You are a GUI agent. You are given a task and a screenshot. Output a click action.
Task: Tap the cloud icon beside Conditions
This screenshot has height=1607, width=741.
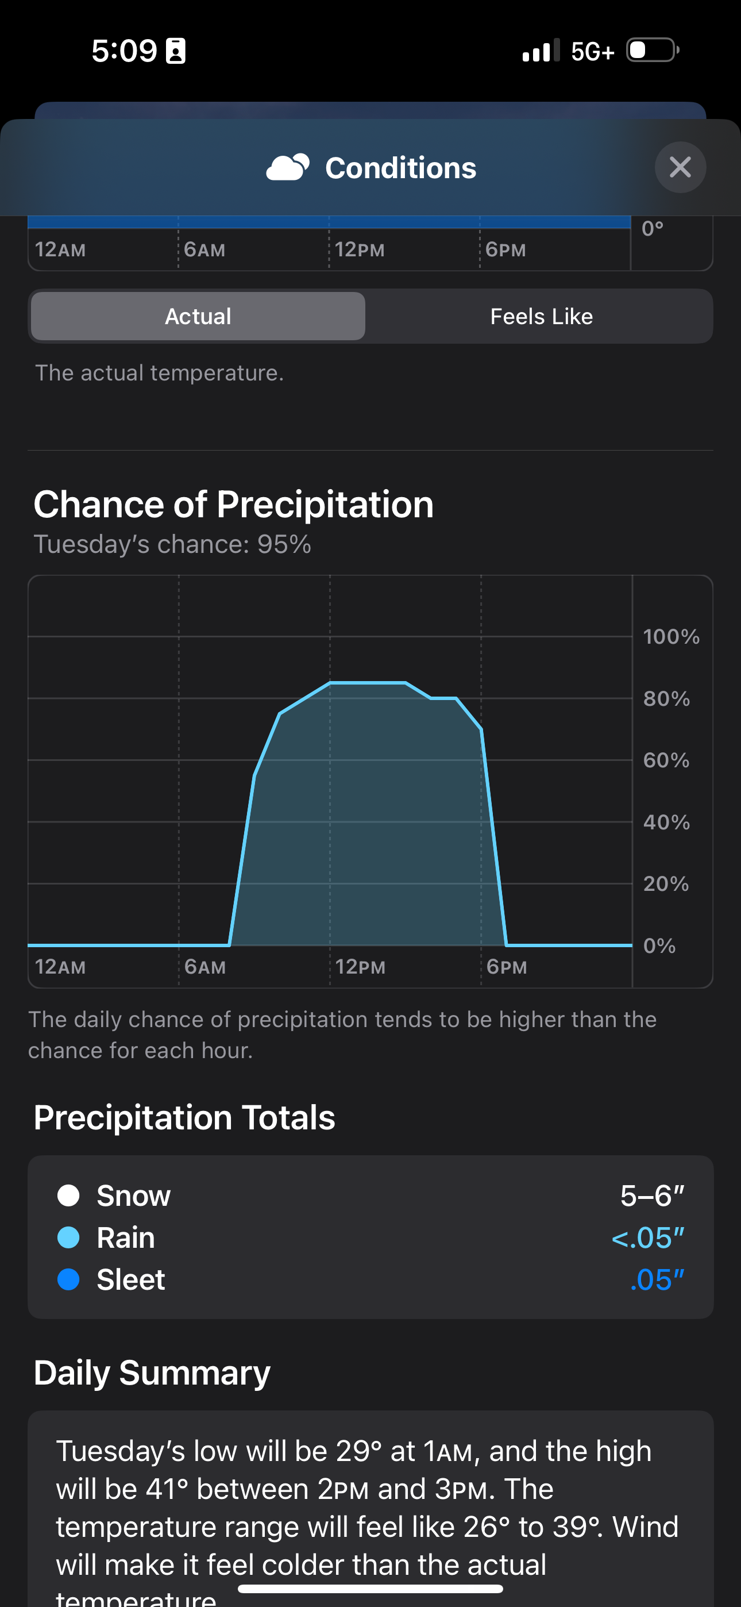coord(288,167)
